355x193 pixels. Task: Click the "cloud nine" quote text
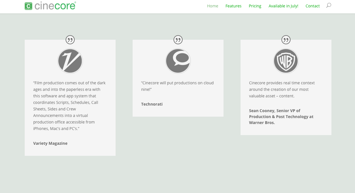click(x=177, y=86)
